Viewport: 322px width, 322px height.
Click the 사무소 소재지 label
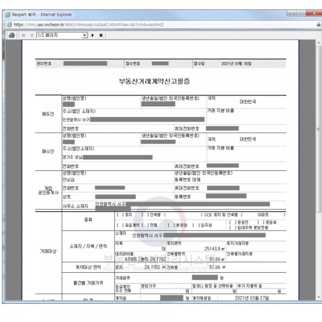[75, 206]
